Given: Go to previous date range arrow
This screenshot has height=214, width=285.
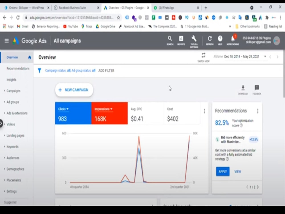Looking at the screenshot, I should tap(270, 57).
